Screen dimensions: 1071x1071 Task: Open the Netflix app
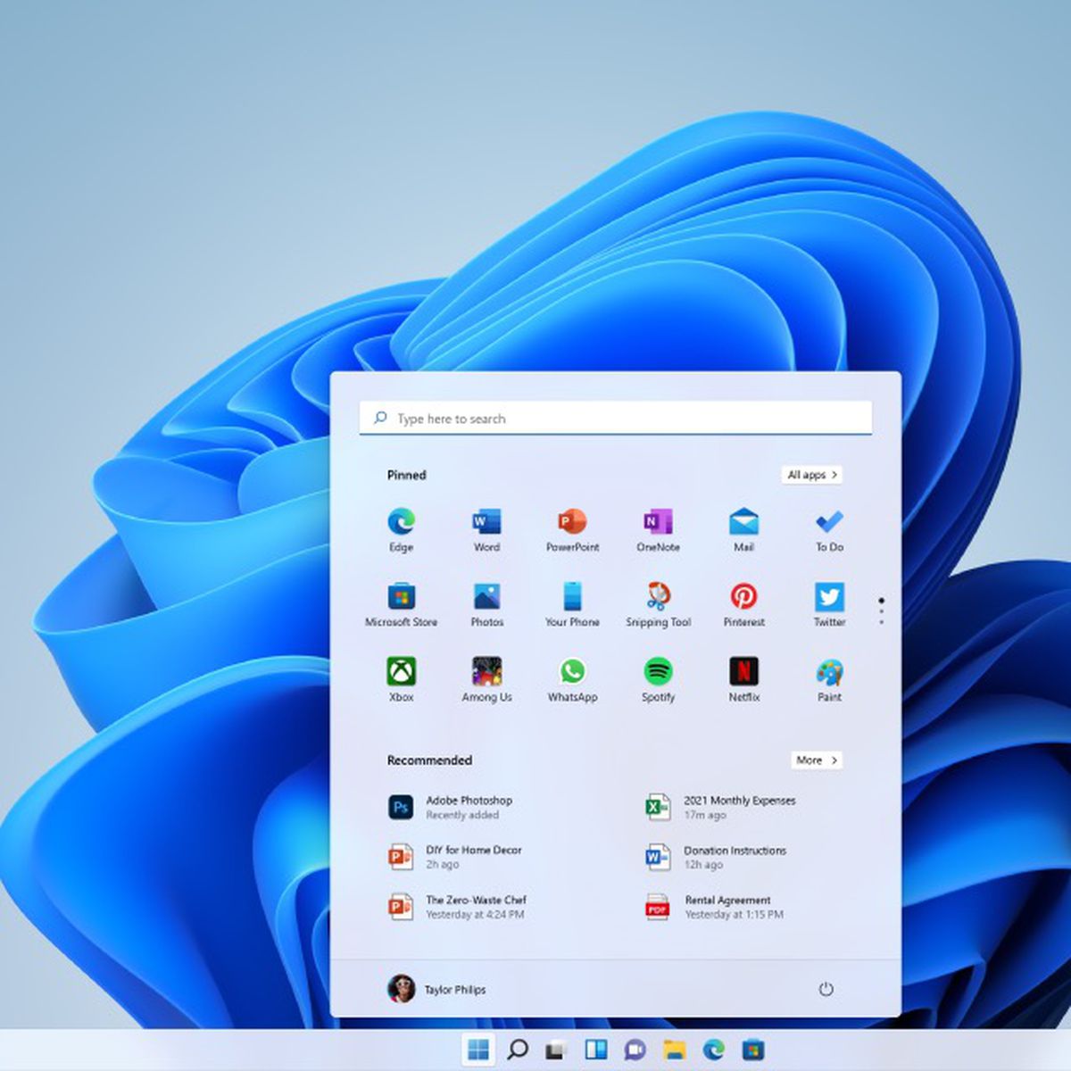tap(743, 680)
